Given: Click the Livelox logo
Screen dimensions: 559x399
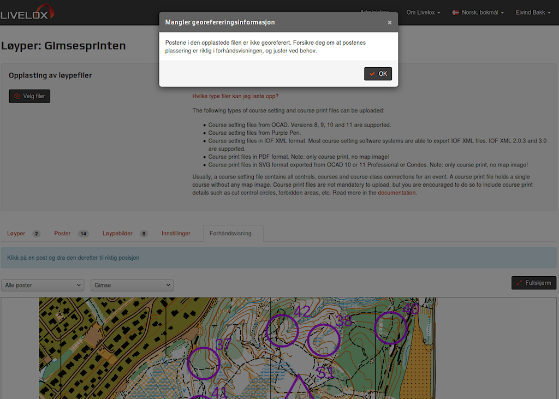Looking at the screenshot, I should pyautogui.click(x=27, y=12).
